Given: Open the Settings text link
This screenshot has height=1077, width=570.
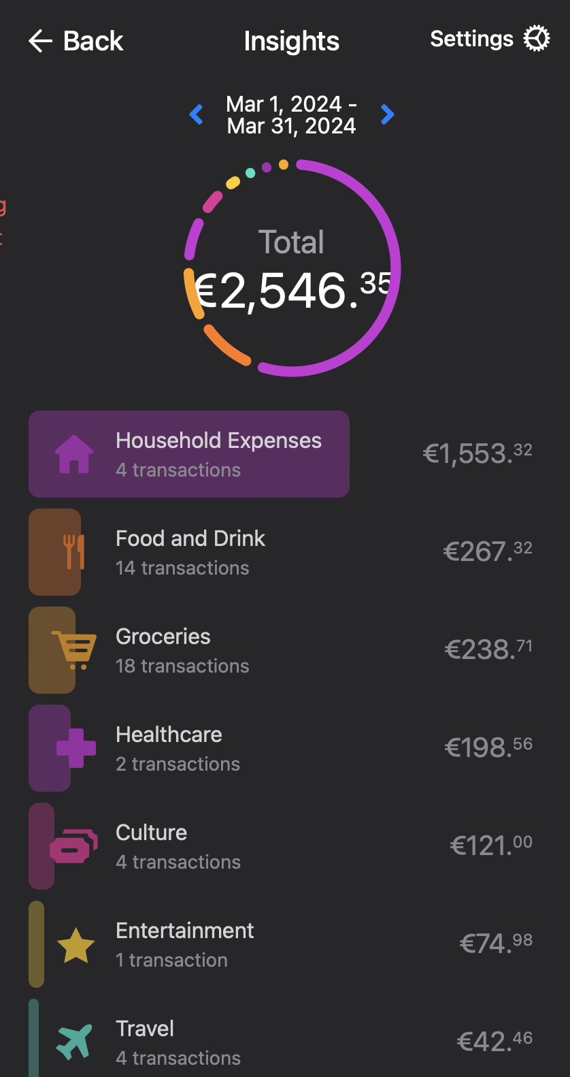Looking at the screenshot, I should (471, 39).
